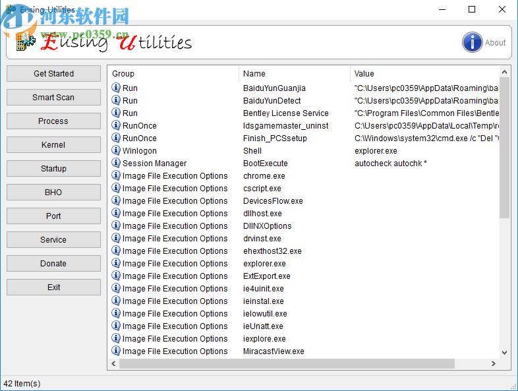The image size is (518, 391).
Task: Click the Donate button
Action: click(53, 264)
